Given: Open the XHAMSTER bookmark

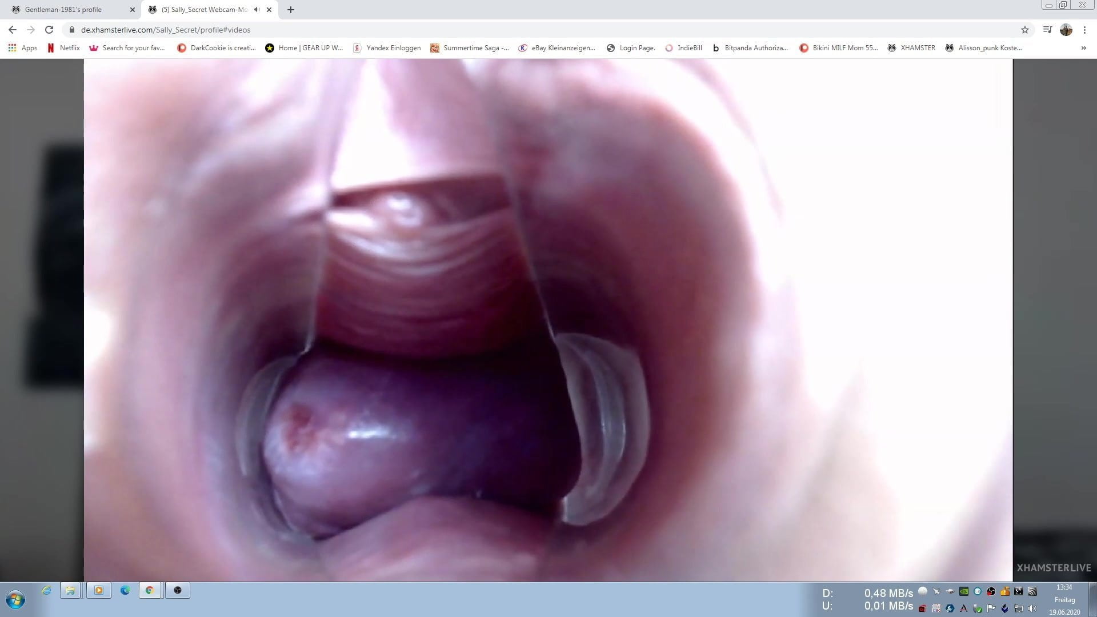Looking at the screenshot, I should [x=911, y=48].
